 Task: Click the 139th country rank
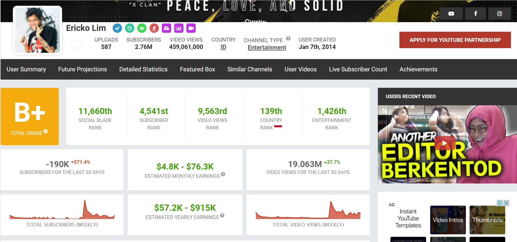pos(271,111)
